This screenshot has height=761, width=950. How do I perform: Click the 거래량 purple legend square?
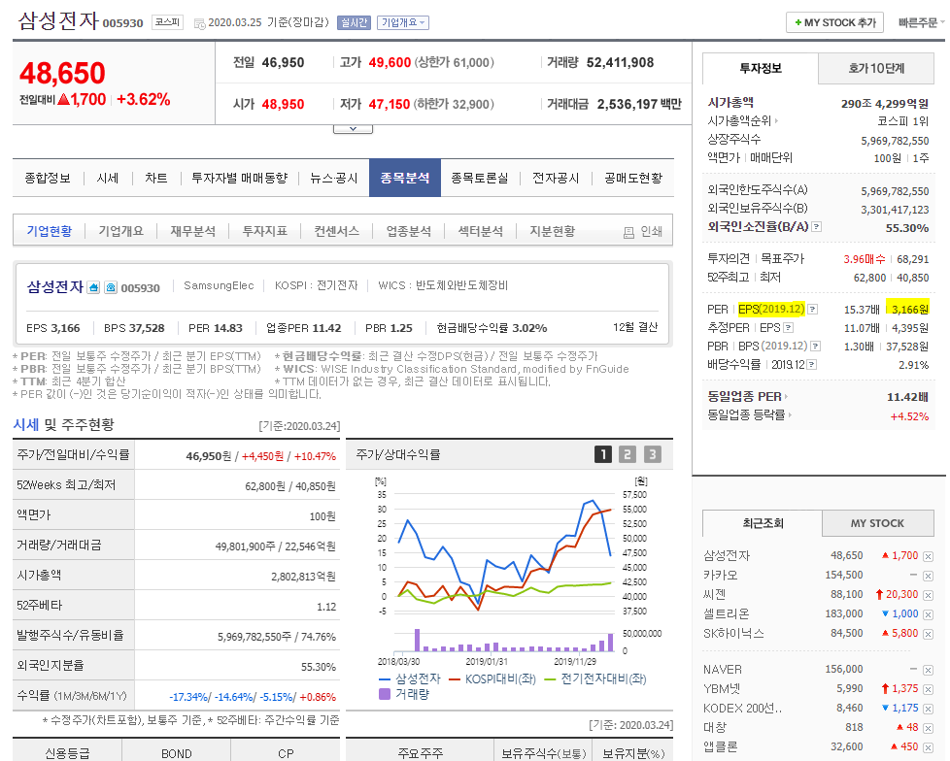point(384,694)
